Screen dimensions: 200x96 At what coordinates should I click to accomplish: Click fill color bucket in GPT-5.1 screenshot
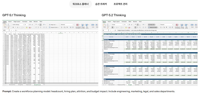click(x=26, y=27)
